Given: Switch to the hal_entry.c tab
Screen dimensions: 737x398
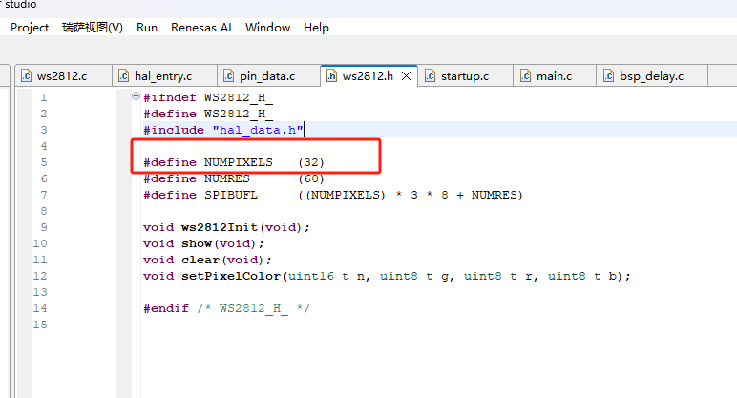Looking at the screenshot, I should click(x=163, y=76).
